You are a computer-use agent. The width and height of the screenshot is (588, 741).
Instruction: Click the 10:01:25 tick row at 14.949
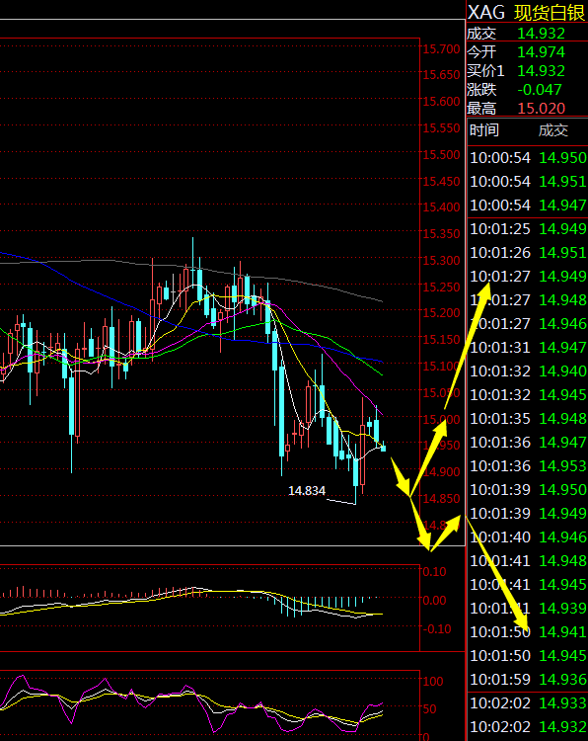click(x=528, y=229)
